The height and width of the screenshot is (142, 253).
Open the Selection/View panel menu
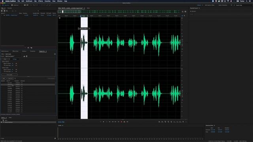tap(214, 125)
